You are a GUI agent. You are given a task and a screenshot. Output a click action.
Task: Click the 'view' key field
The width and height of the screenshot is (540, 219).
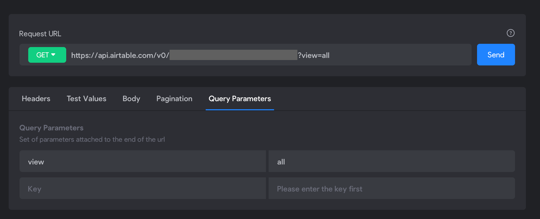click(143, 161)
